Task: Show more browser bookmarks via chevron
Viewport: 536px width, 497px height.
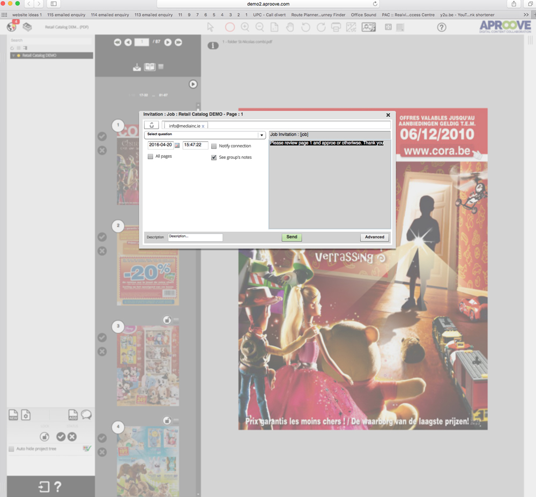Action: click(526, 14)
